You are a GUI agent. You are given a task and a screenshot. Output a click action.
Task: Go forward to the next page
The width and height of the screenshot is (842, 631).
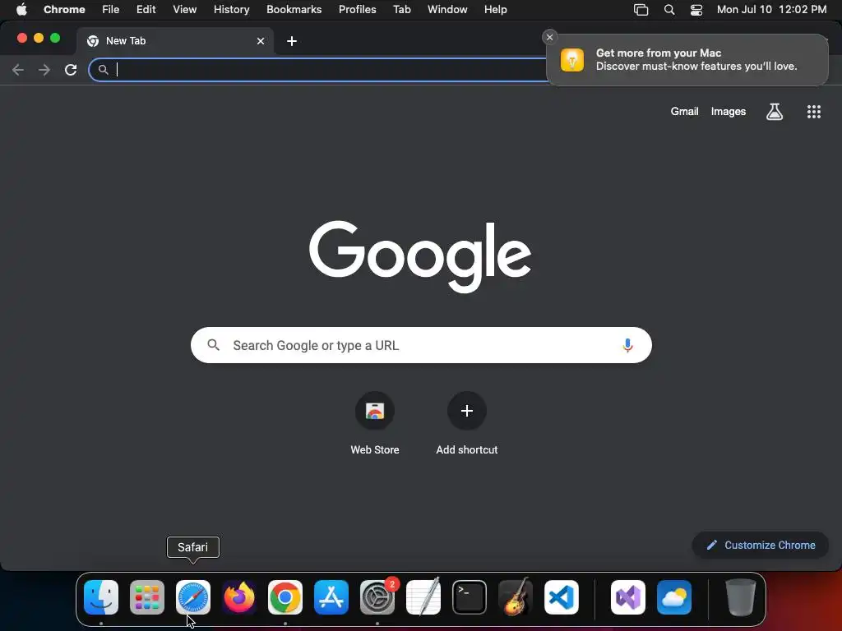pos(44,70)
